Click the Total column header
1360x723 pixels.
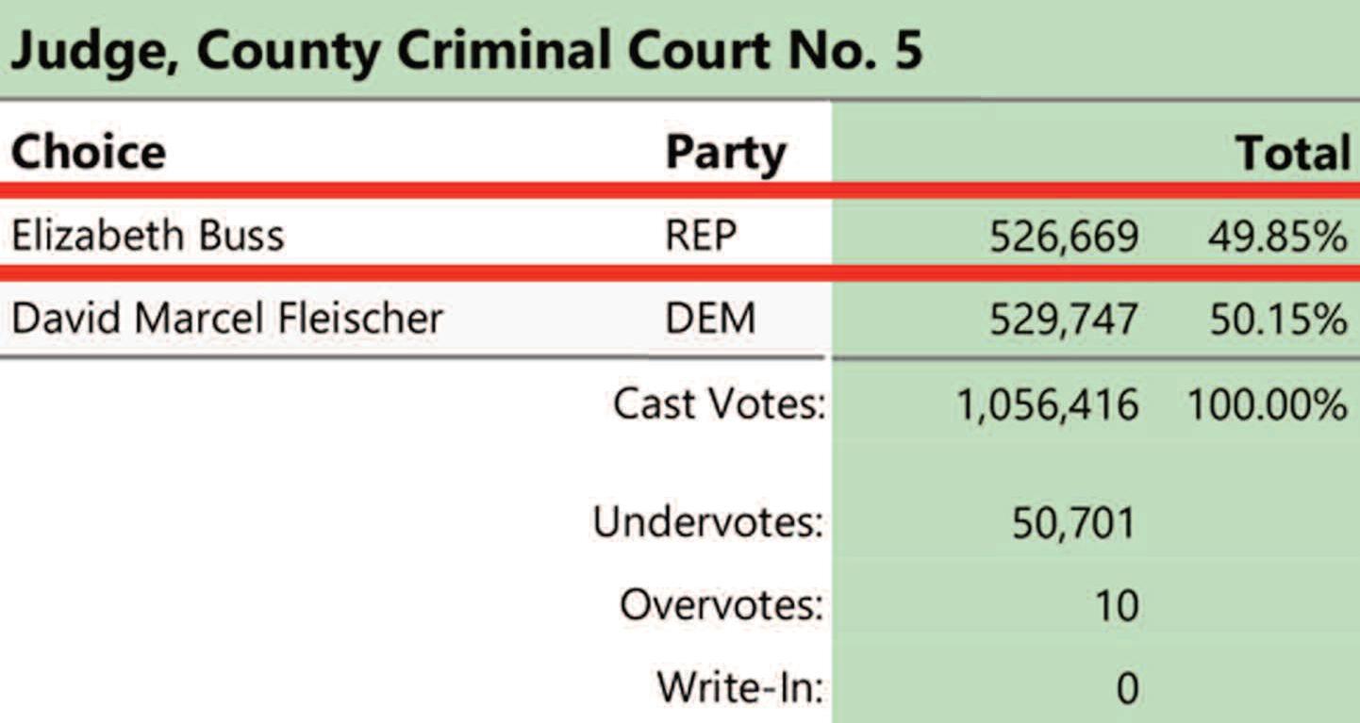pyautogui.click(x=1293, y=154)
